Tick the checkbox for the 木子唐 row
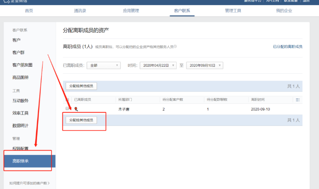Viewport: 319px width, 189px height. tap(67, 109)
